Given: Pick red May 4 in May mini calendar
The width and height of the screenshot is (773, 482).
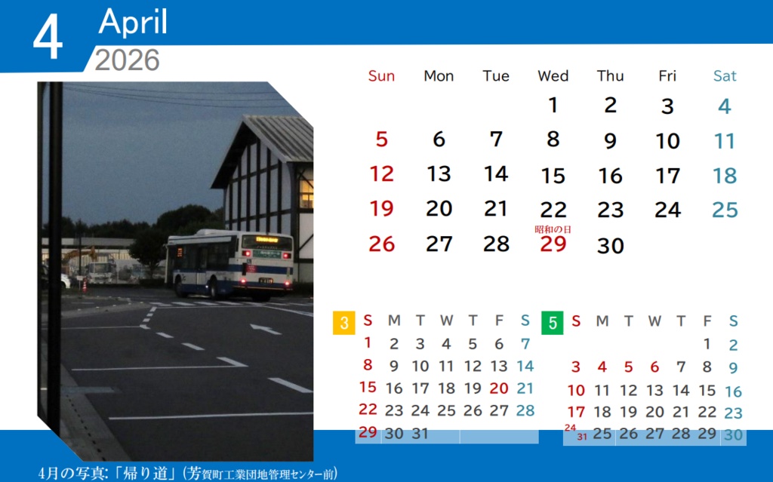Looking at the screenshot, I should coord(602,367).
